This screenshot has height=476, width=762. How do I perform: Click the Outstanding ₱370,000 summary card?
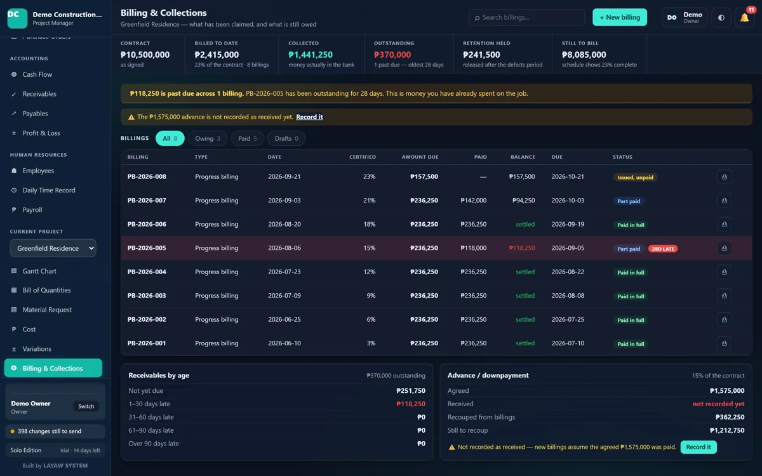[x=410, y=56]
